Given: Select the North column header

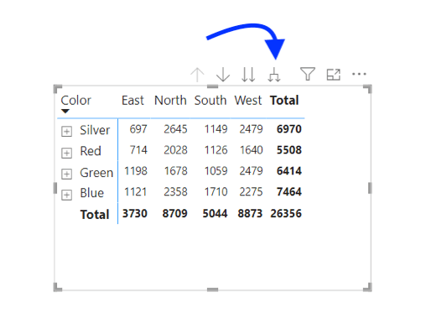Looking at the screenshot, I should [x=170, y=100].
